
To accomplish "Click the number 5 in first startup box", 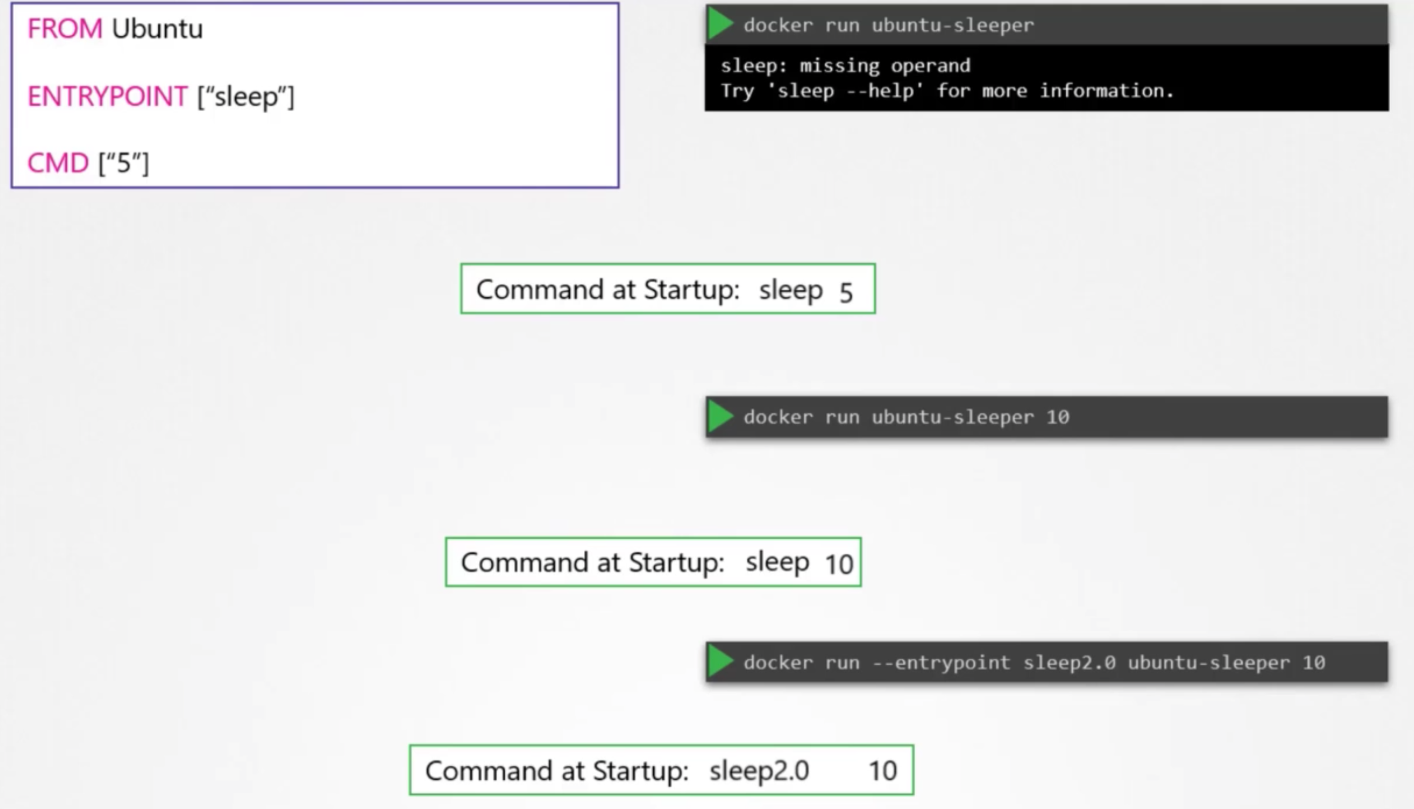I will [845, 292].
